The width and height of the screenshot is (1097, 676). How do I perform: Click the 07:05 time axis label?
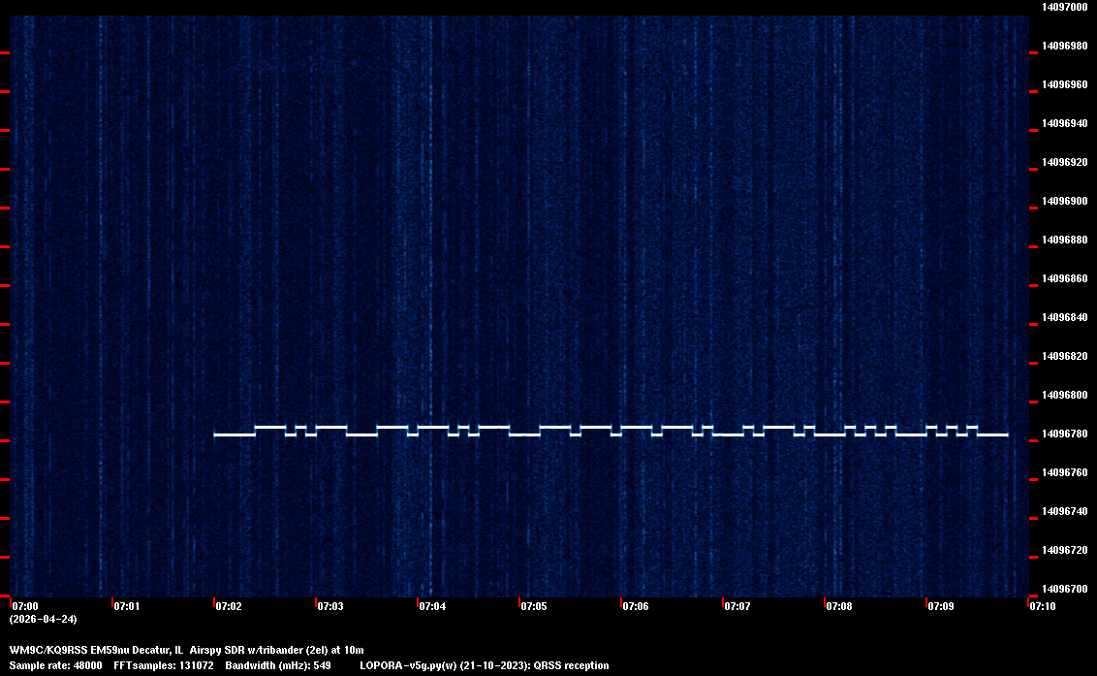pyautogui.click(x=534, y=606)
